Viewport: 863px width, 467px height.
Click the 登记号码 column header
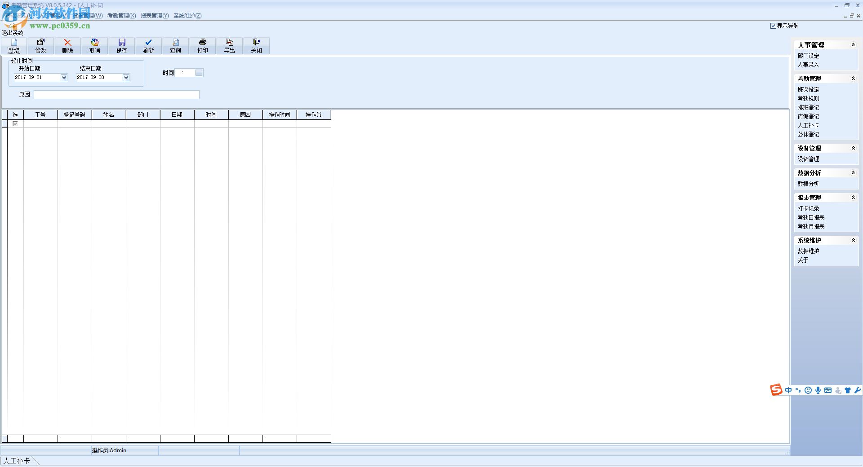click(75, 115)
